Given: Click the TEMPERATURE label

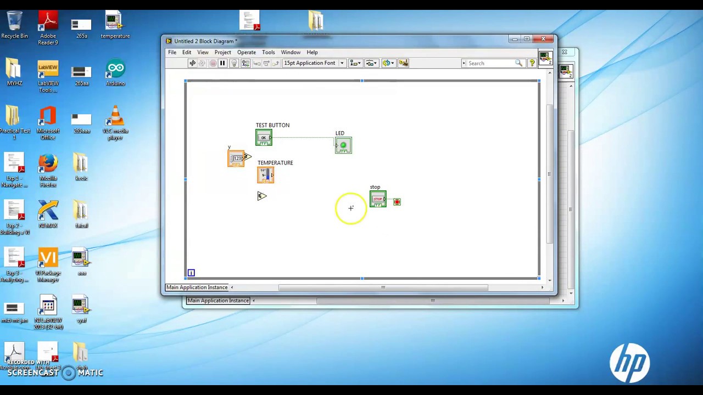Looking at the screenshot, I should coord(275,163).
